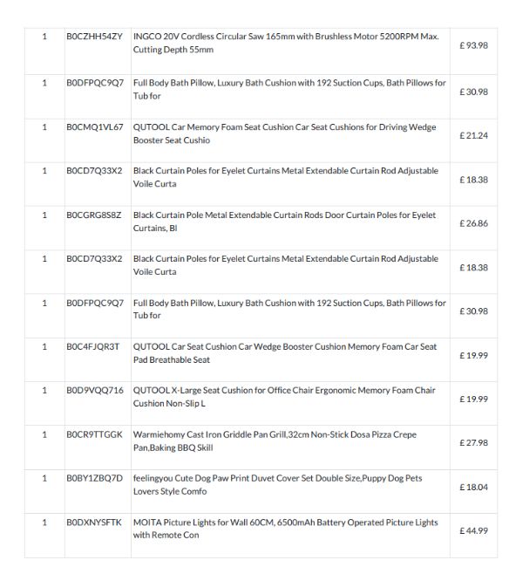Click the £ 21.24 price
The image size is (509, 567).
pos(473,135)
